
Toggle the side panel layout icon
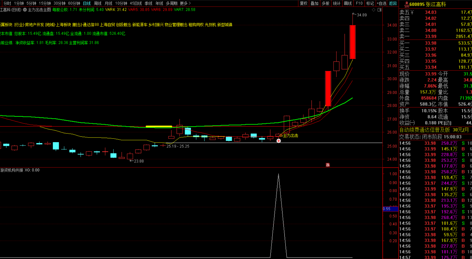(379, 10)
